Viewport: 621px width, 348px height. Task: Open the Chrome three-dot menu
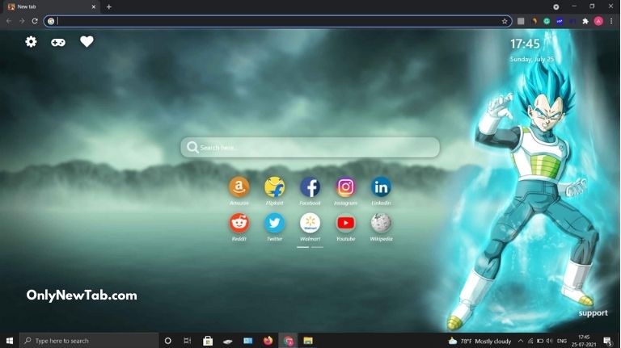[611, 21]
